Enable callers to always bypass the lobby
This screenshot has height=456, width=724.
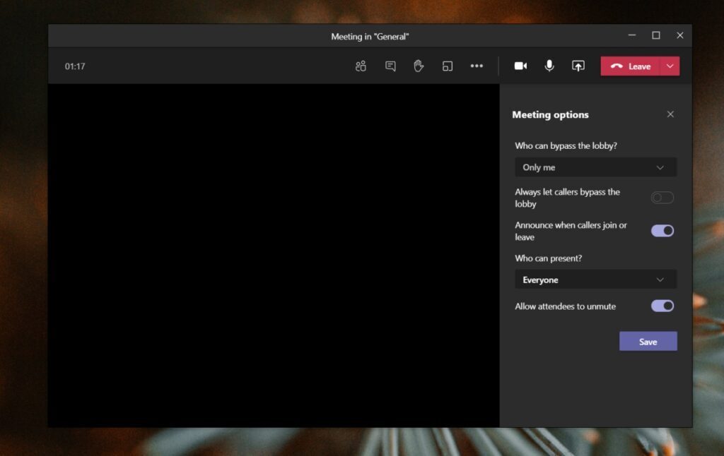pyautogui.click(x=662, y=198)
